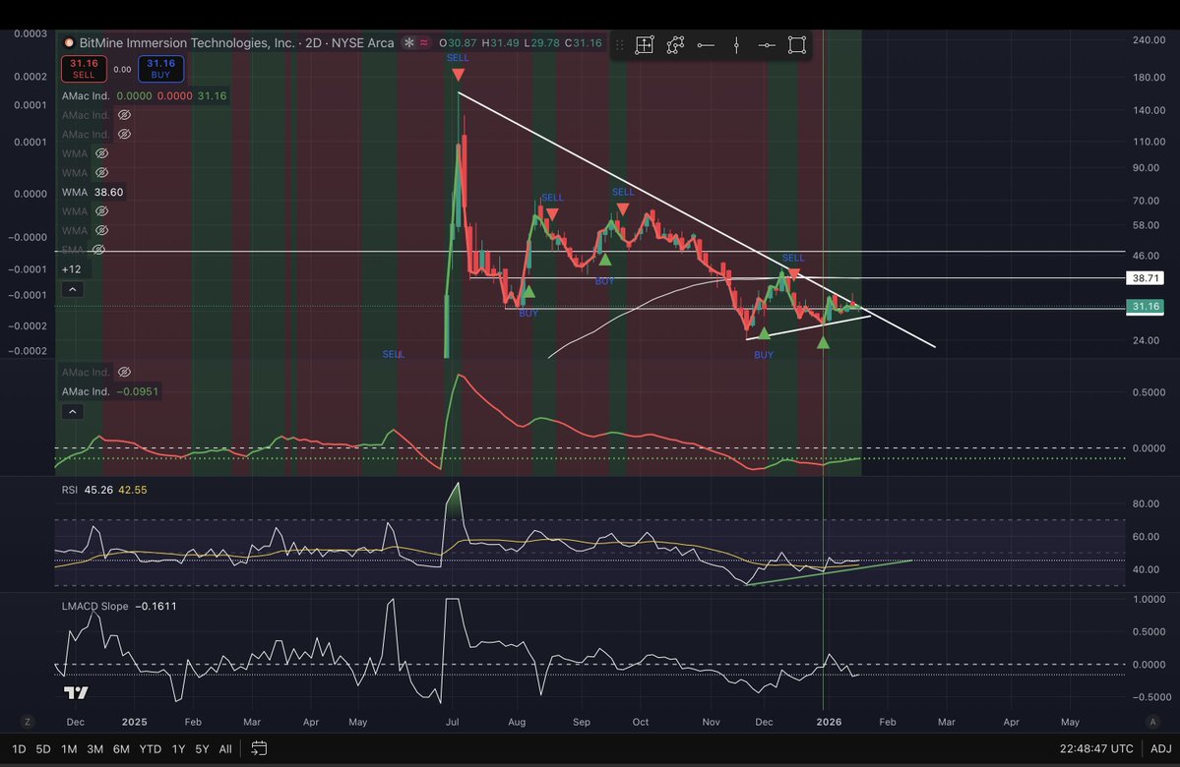This screenshot has width=1180, height=767.
Task: Unhide AMac Ind. in the lower indicator pane
Action: pos(124,373)
